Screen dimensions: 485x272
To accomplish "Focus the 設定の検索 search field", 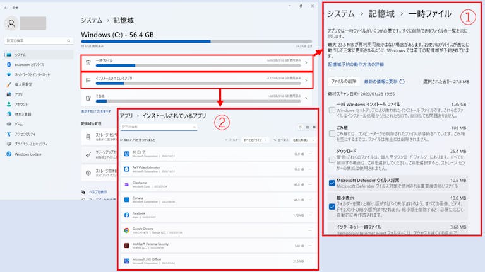I will pos(39,41).
